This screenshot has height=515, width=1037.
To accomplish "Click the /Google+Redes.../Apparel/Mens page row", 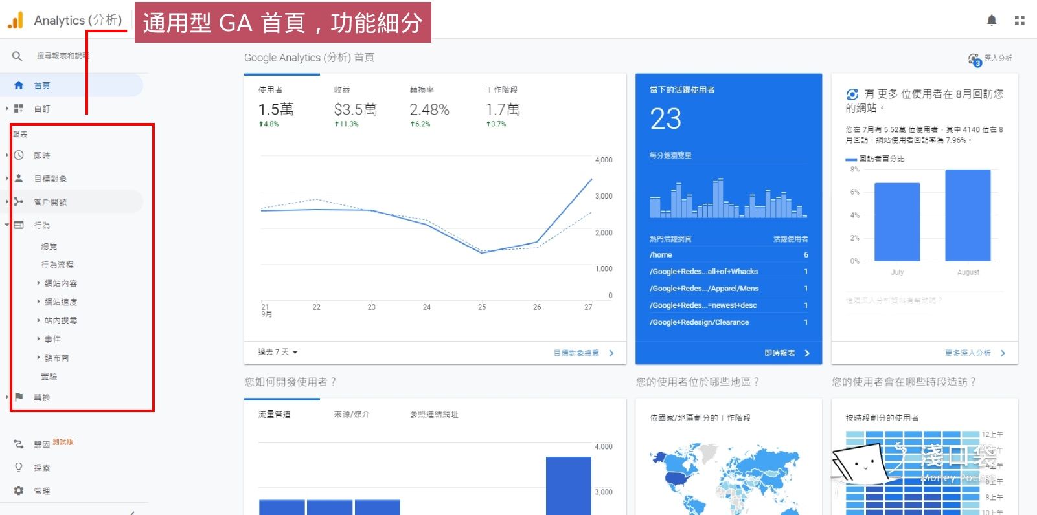I will click(729, 289).
